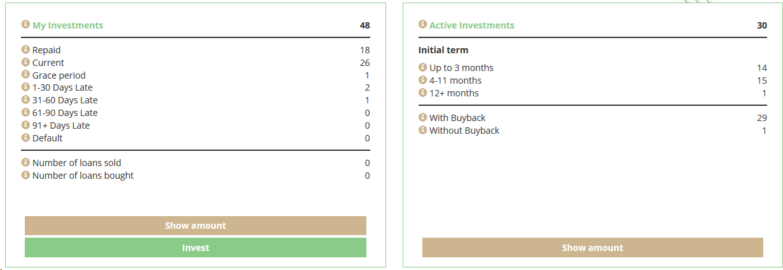Click info icon next to Grace period

[26, 75]
